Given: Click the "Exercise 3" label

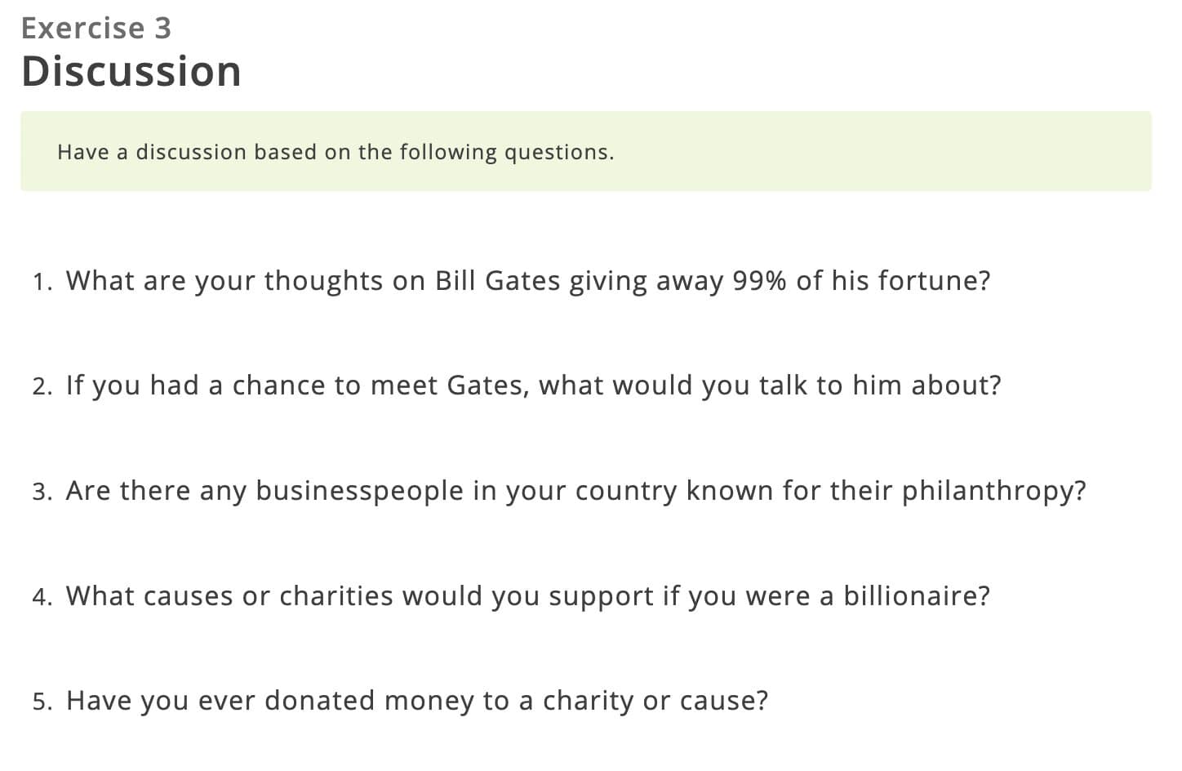Looking at the screenshot, I should pyautogui.click(x=96, y=29).
